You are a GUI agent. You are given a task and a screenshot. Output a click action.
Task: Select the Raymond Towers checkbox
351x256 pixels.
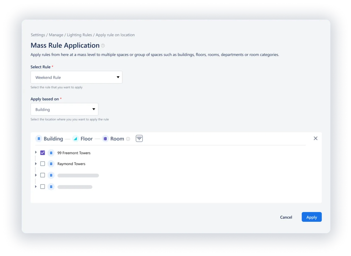coord(42,164)
